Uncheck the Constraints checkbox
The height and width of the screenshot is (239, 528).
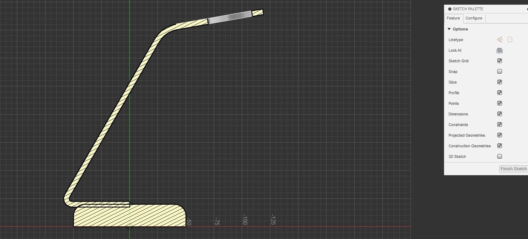pos(500,125)
